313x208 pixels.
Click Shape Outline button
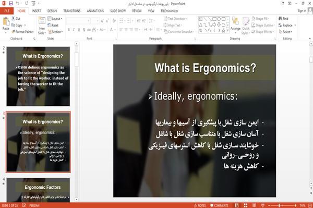tap(263, 25)
